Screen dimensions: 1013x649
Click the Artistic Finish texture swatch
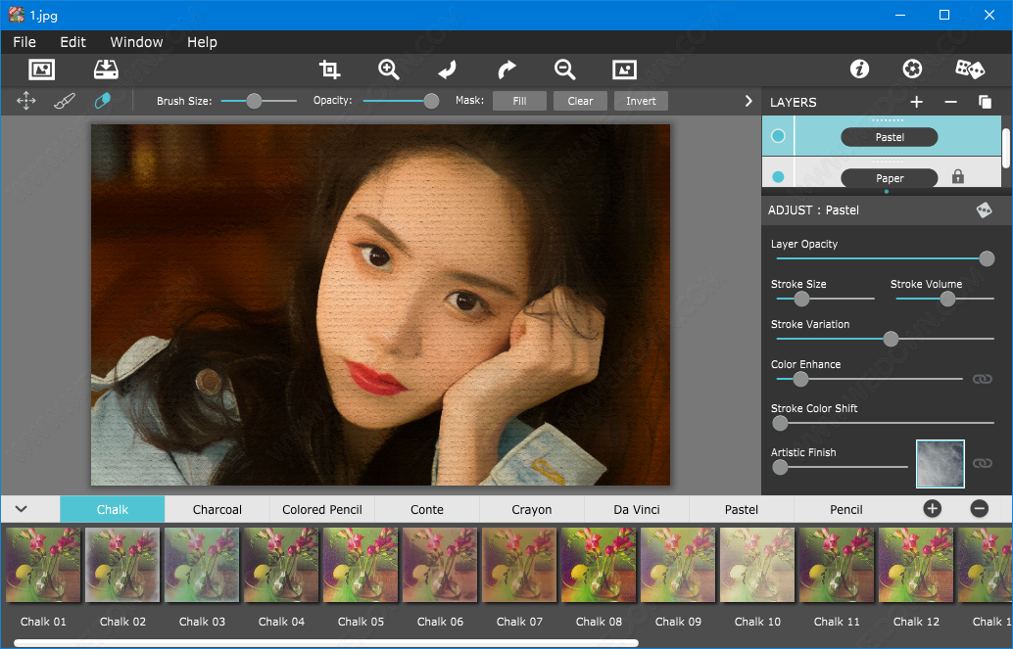tap(940, 464)
